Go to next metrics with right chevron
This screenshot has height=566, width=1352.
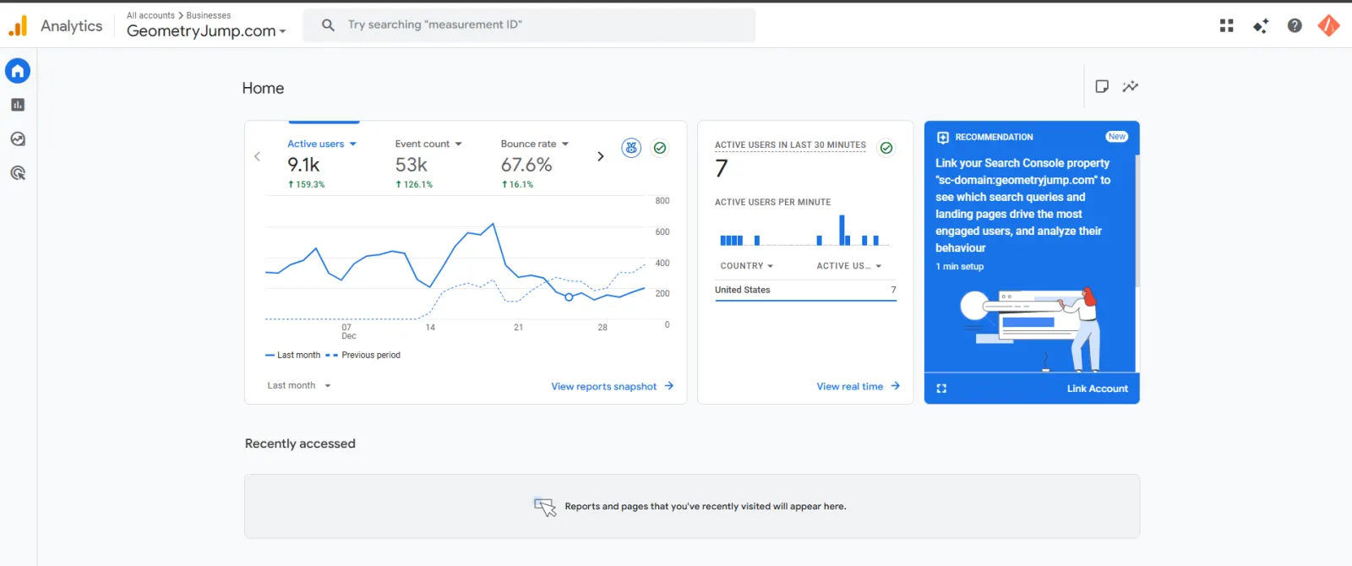(x=601, y=156)
